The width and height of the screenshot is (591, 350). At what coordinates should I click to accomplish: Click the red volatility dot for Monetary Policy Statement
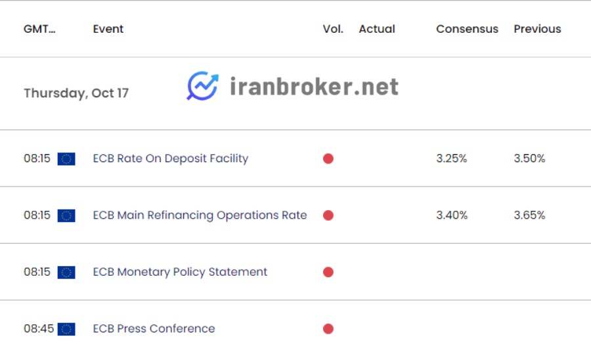tap(328, 272)
